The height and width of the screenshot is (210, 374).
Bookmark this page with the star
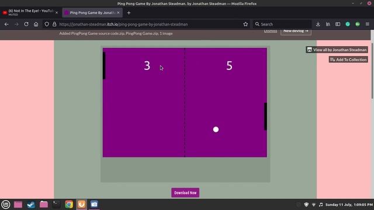[245, 24]
